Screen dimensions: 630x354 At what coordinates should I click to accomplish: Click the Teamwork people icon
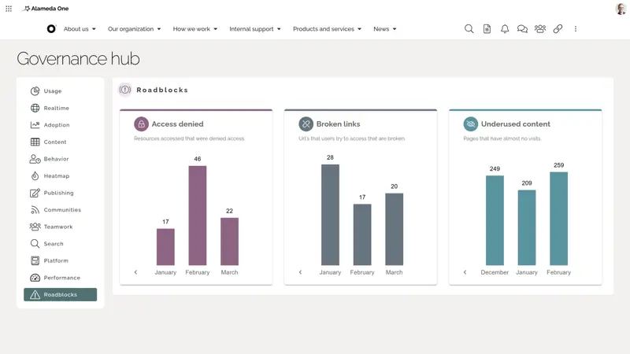(35, 227)
